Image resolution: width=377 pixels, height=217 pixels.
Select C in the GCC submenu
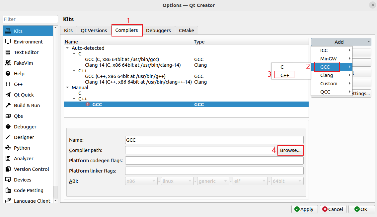(291, 67)
